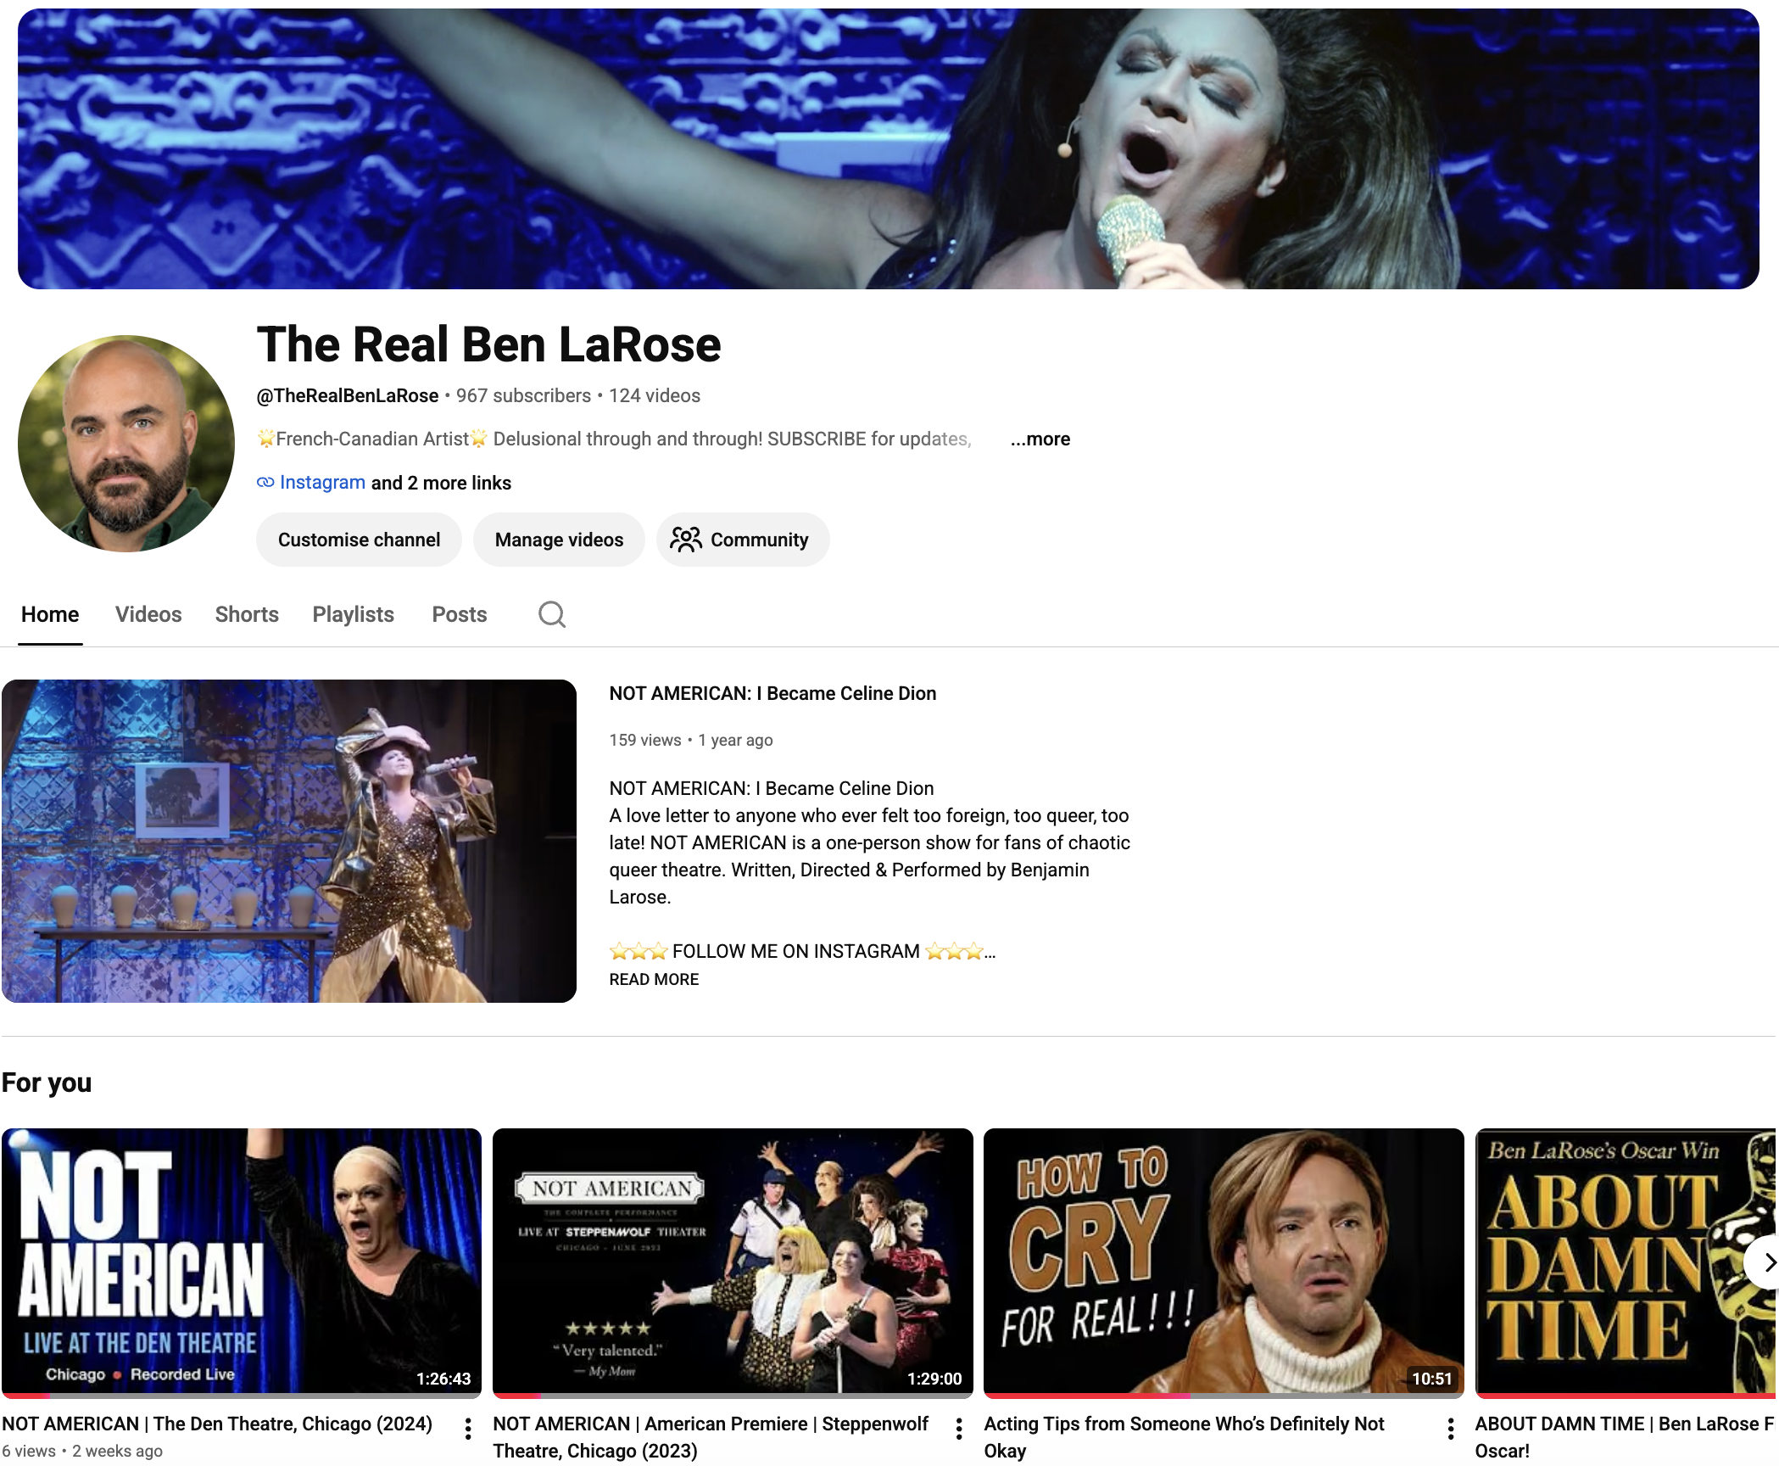This screenshot has height=1466, width=1779.
Task: Open 'ABOUT DAMN TIME | Ben LaRose' title
Action: pos(1625,1437)
